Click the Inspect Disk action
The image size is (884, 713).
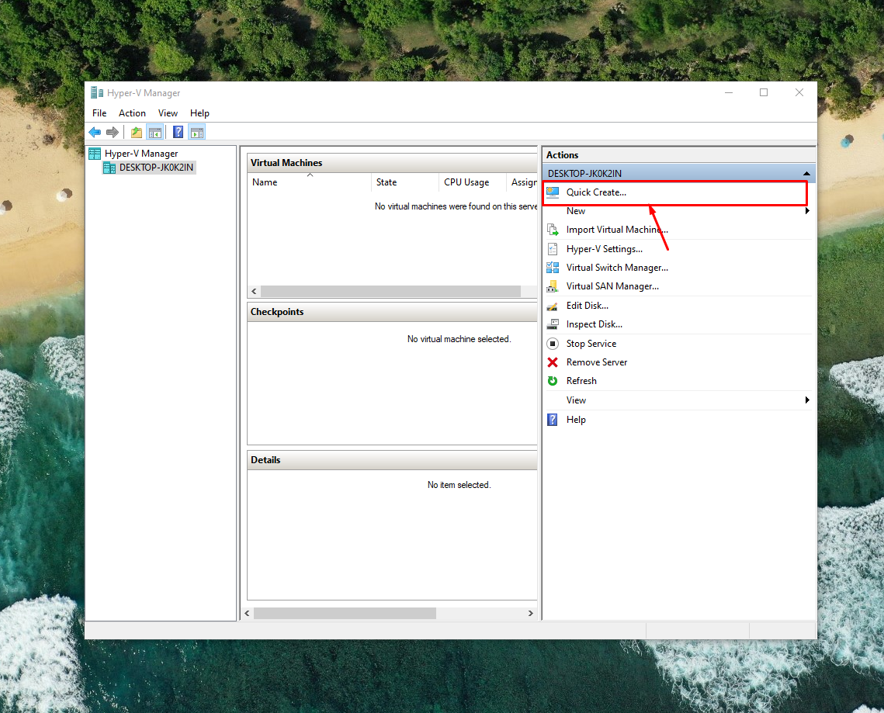click(x=594, y=324)
